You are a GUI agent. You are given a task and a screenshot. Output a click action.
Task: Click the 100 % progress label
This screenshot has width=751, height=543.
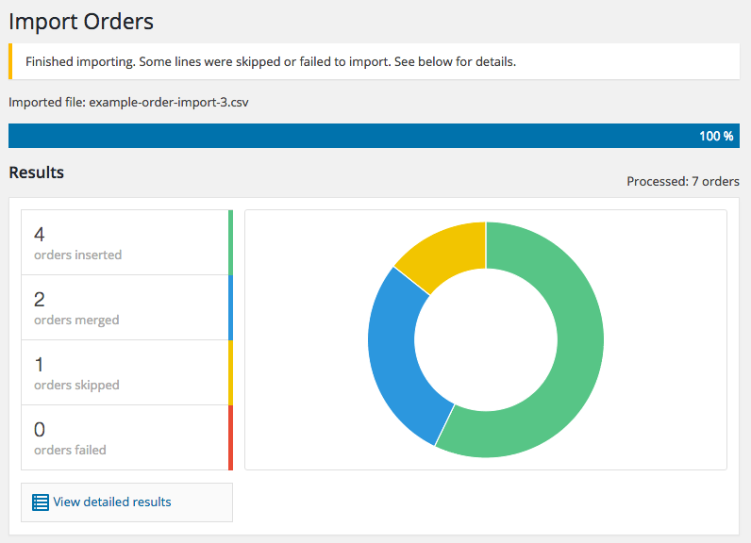coord(716,136)
